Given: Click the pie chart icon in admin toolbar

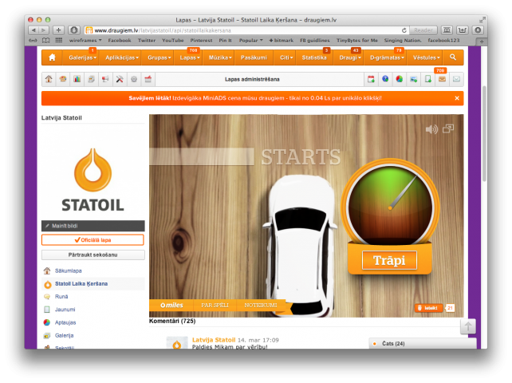Looking at the screenshot, I should pyautogui.click(x=399, y=79).
